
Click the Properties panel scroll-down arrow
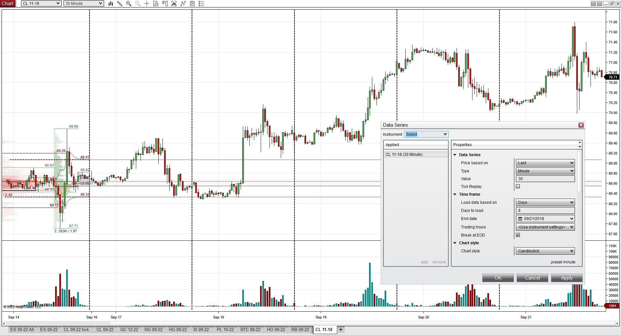[580, 147]
